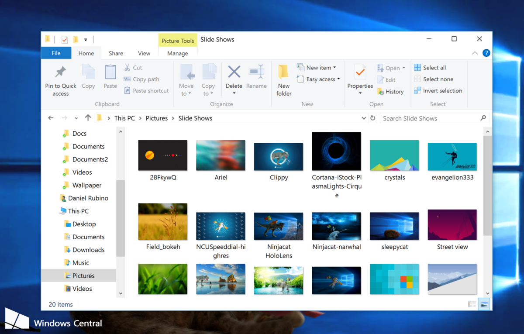
Task: Switch to details view using the status bar toggle
Action: point(472,304)
